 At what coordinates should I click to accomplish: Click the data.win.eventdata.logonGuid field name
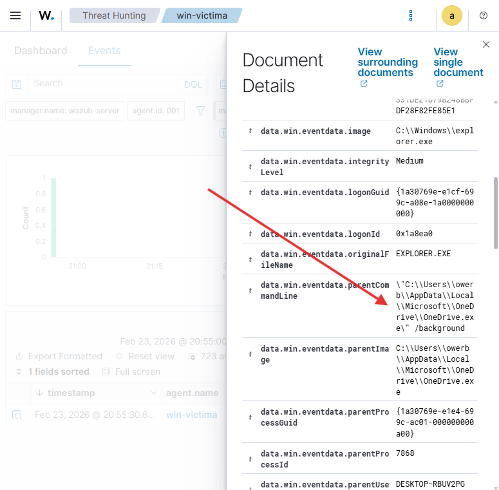[325, 193]
